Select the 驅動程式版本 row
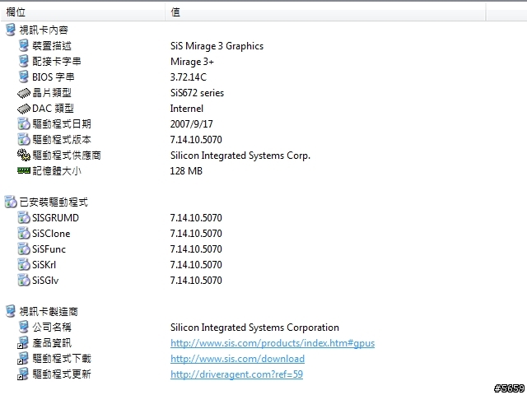Screen dimensions: 527x395 tap(263, 140)
